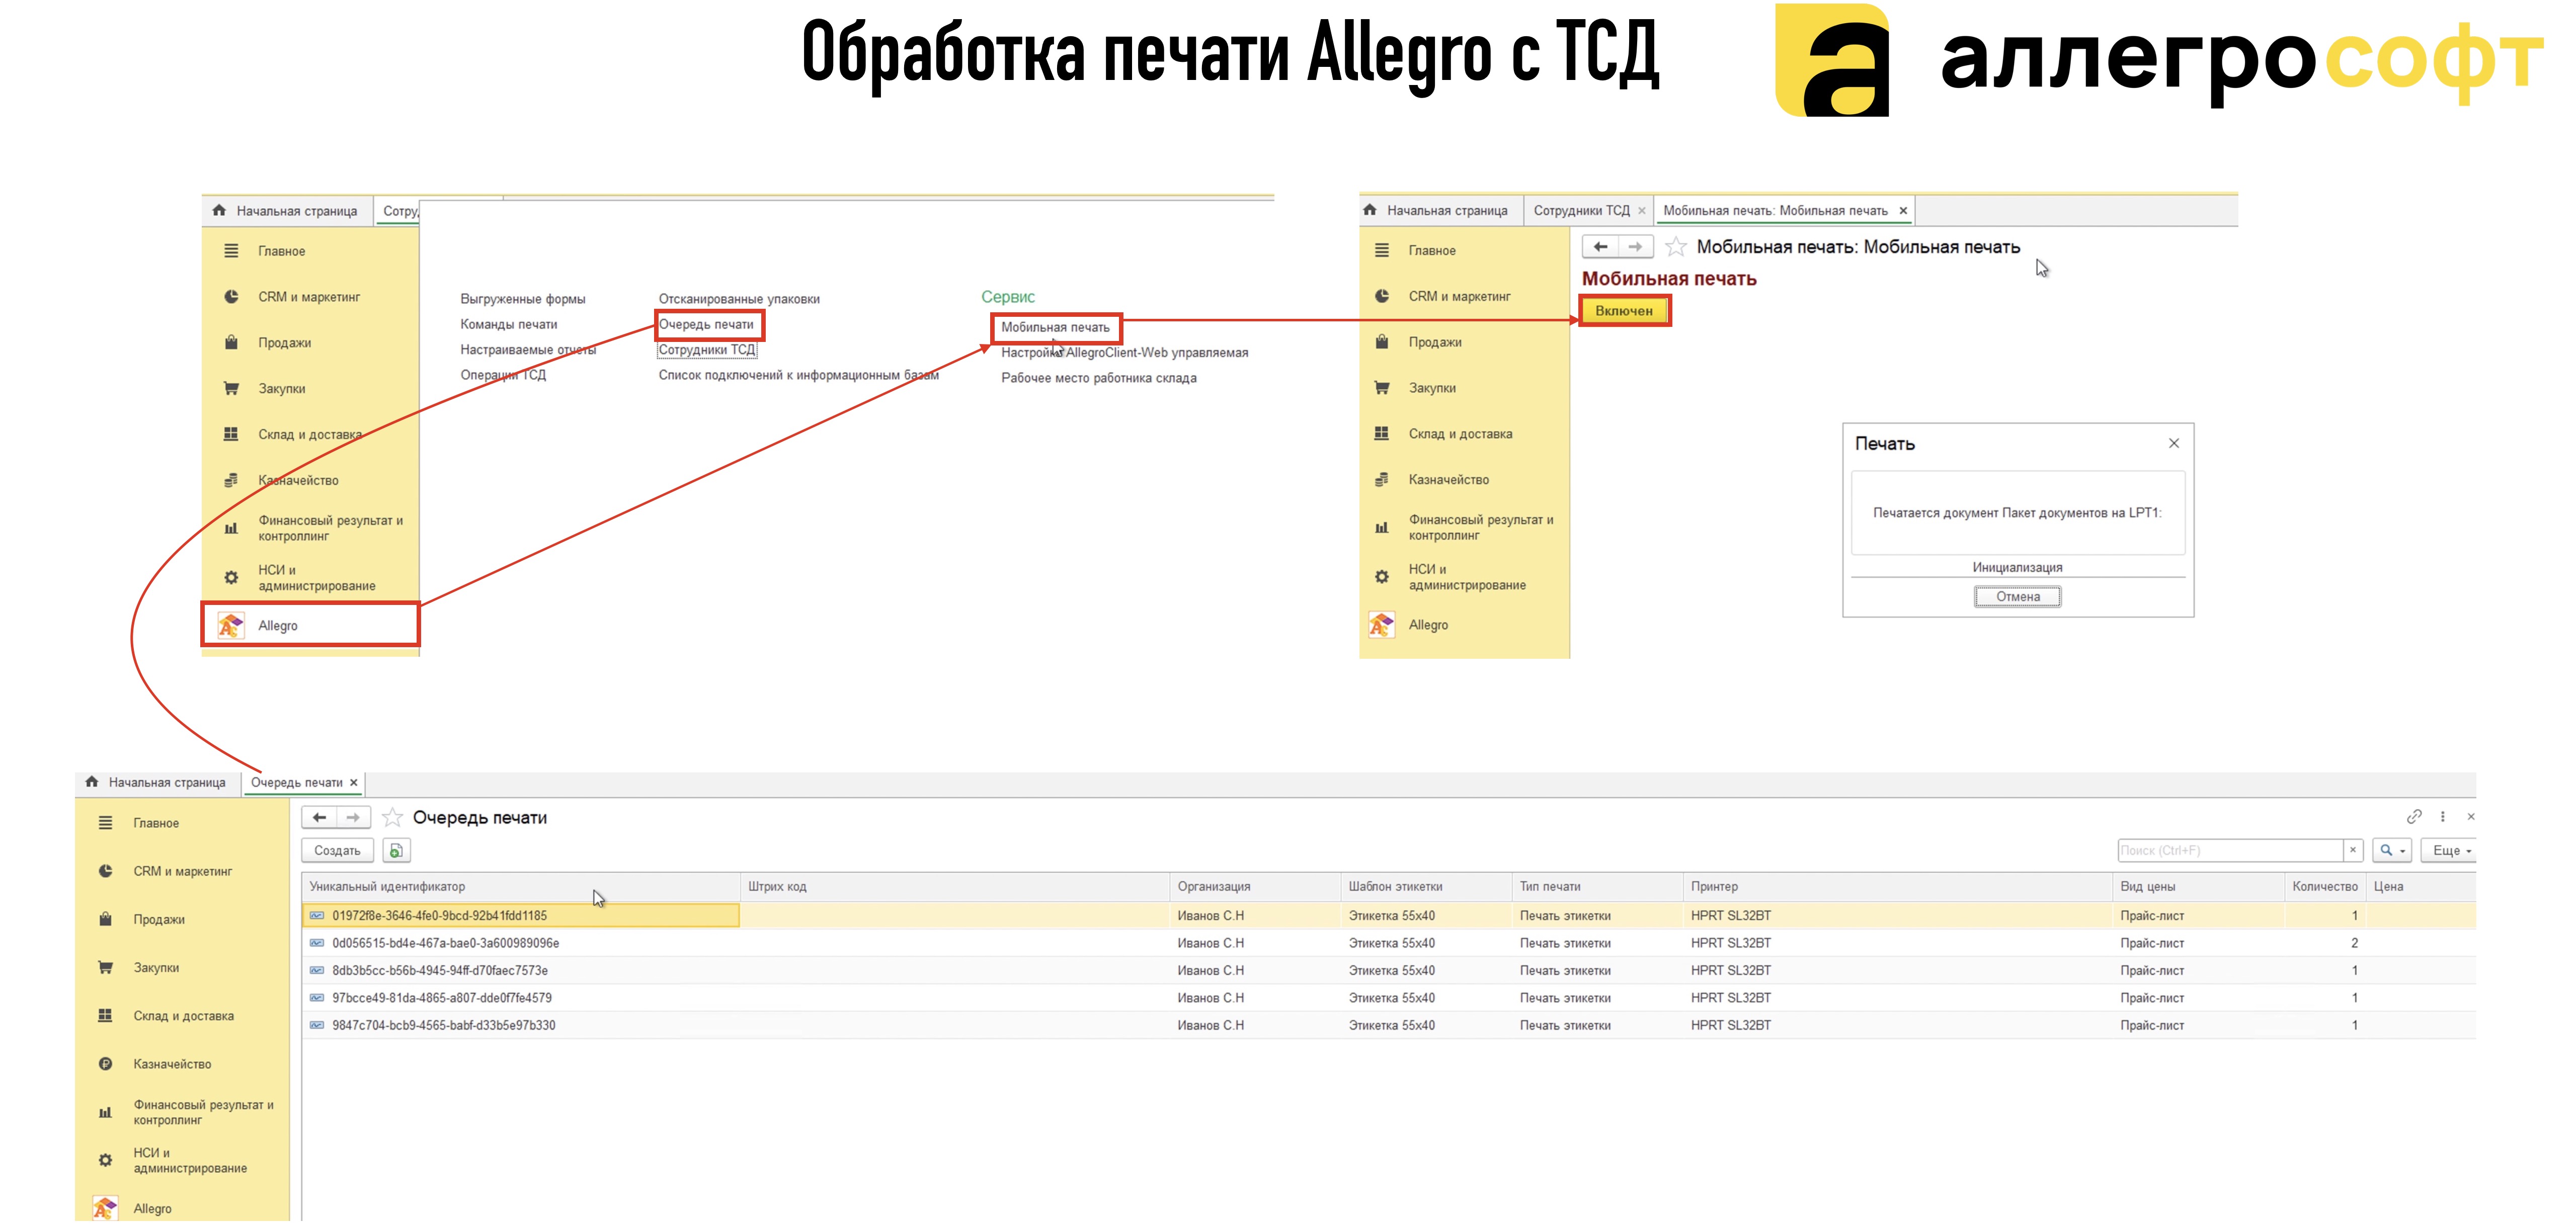Click the home icon of Начальная страница bottom tab
This screenshot has width=2576, height=1225.
tap(92, 781)
